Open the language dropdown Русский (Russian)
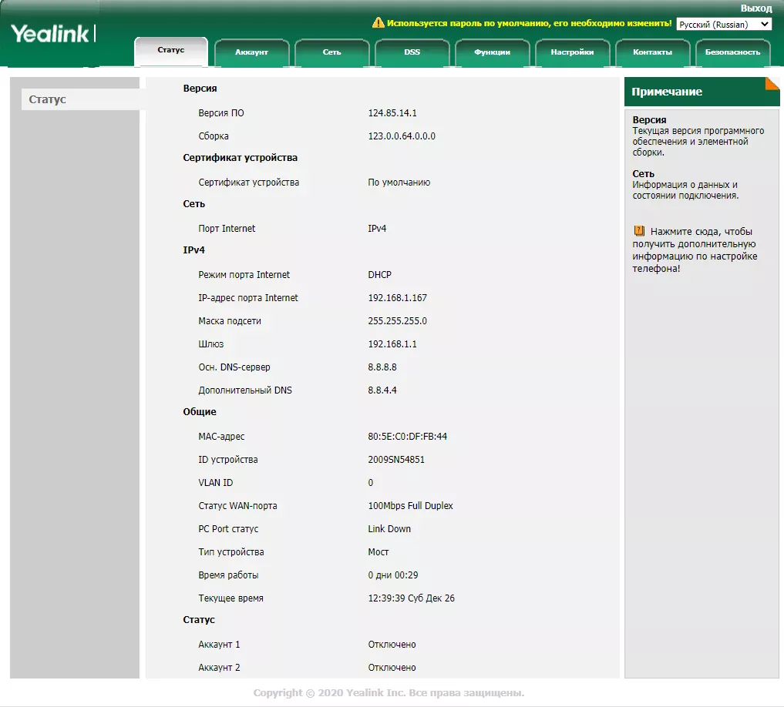Screen dimensions: 784x707 pos(724,24)
